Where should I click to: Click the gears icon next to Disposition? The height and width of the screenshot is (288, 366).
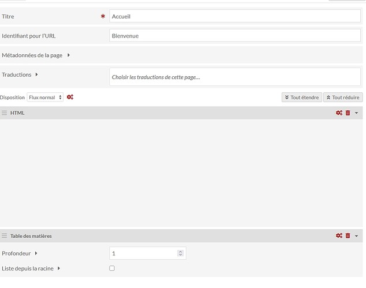point(70,97)
